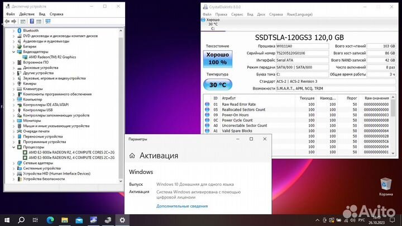This screenshot has width=402, height=226.
Task: Collapse the Видеоадаптеры node
Action: click(x=13, y=52)
